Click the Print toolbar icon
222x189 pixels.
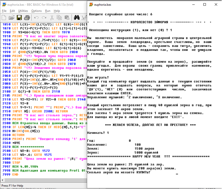click(x=27, y=17)
